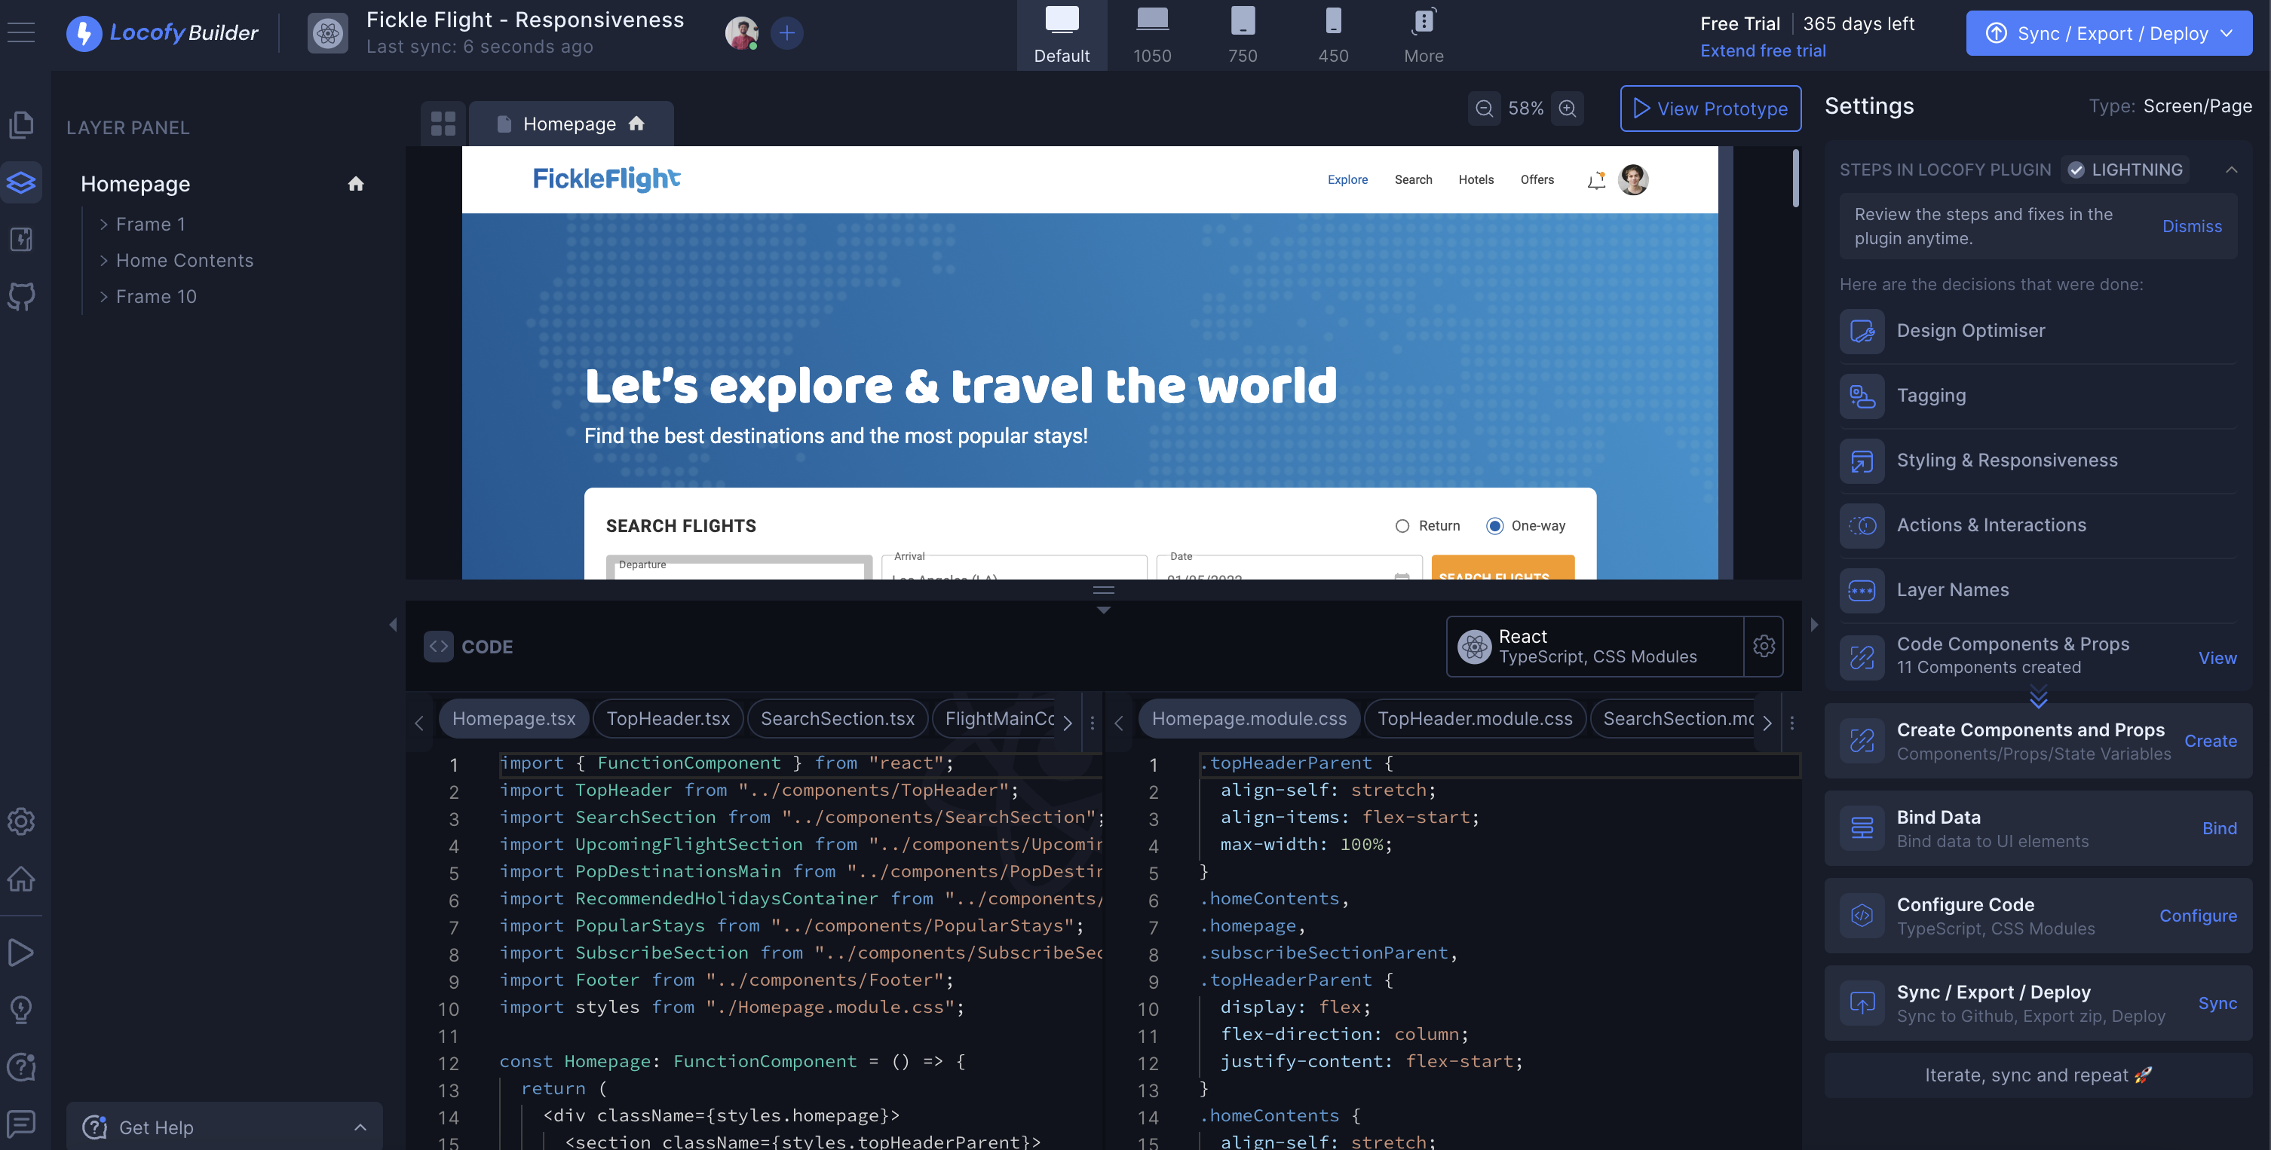Viewport: 2271px width, 1150px height.
Task: Expand the Home Contents layer
Action: click(103, 260)
